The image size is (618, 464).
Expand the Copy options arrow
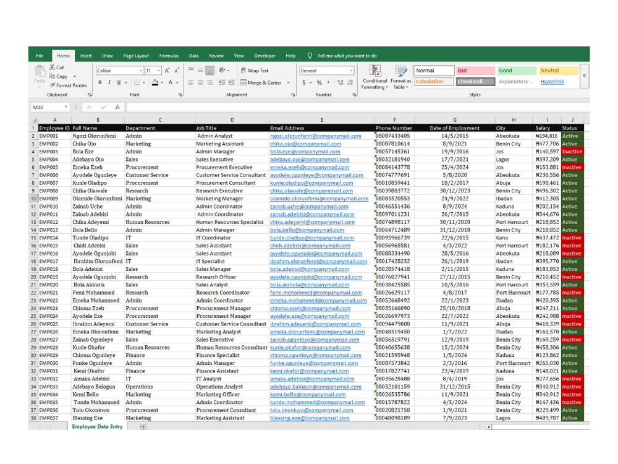click(75, 77)
